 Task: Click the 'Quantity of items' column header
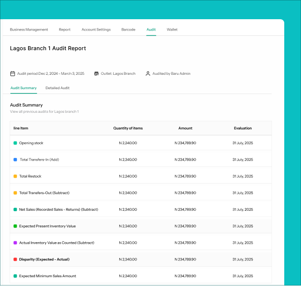(128, 128)
